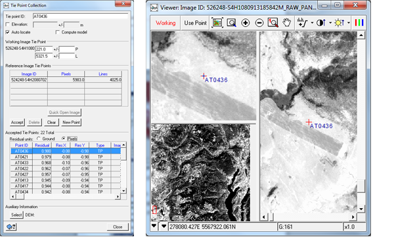Click the histogram enhancement icon
This screenshot has height=237, width=394.
click(x=303, y=23)
